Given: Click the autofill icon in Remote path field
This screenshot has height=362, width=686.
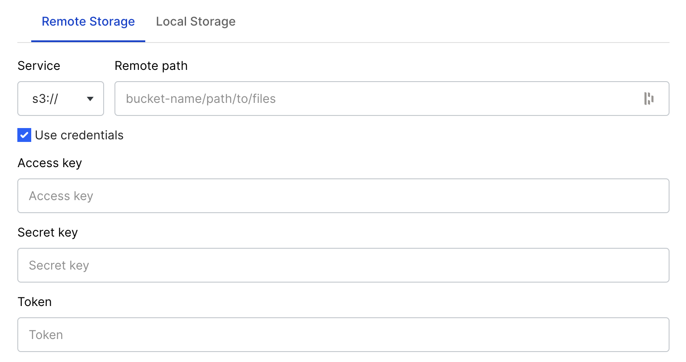Looking at the screenshot, I should click(649, 99).
